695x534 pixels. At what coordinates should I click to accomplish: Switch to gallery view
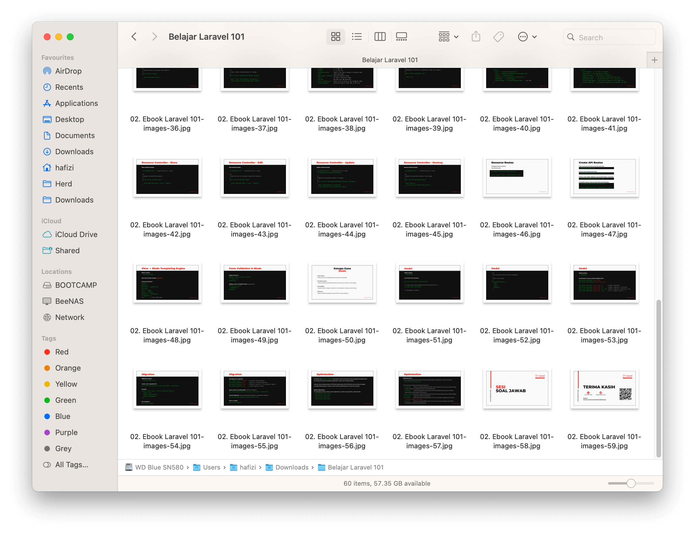(401, 37)
